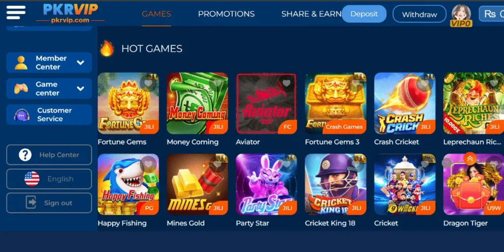The width and height of the screenshot is (504, 252).
Task: Open the SHARE & EARN tab
Action: pyautogui.click(x=311, y=14)
